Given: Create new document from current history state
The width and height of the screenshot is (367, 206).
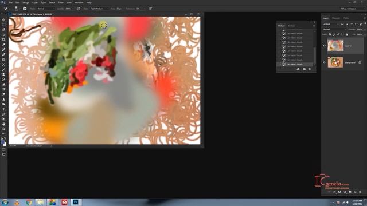Looking at the screenshot, I should pyautogui.click(x=298, y=69).
